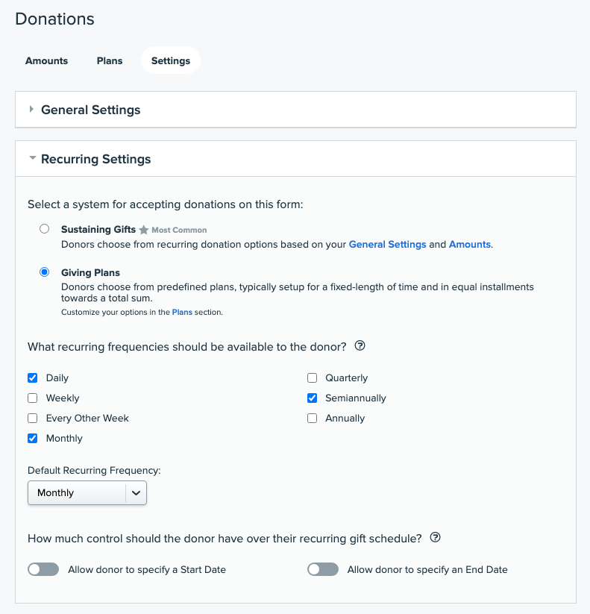Image resolution: width=590 pixels, height=614 pixels.
Task: Expand the General Settings section arrow
Action: point(31,109)
